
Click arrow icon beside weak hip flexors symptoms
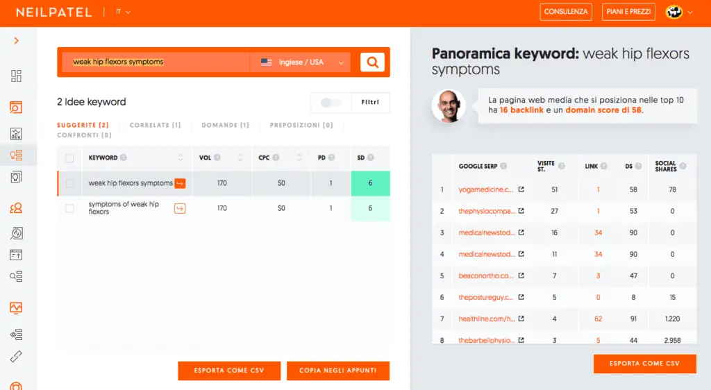[180, 183]
